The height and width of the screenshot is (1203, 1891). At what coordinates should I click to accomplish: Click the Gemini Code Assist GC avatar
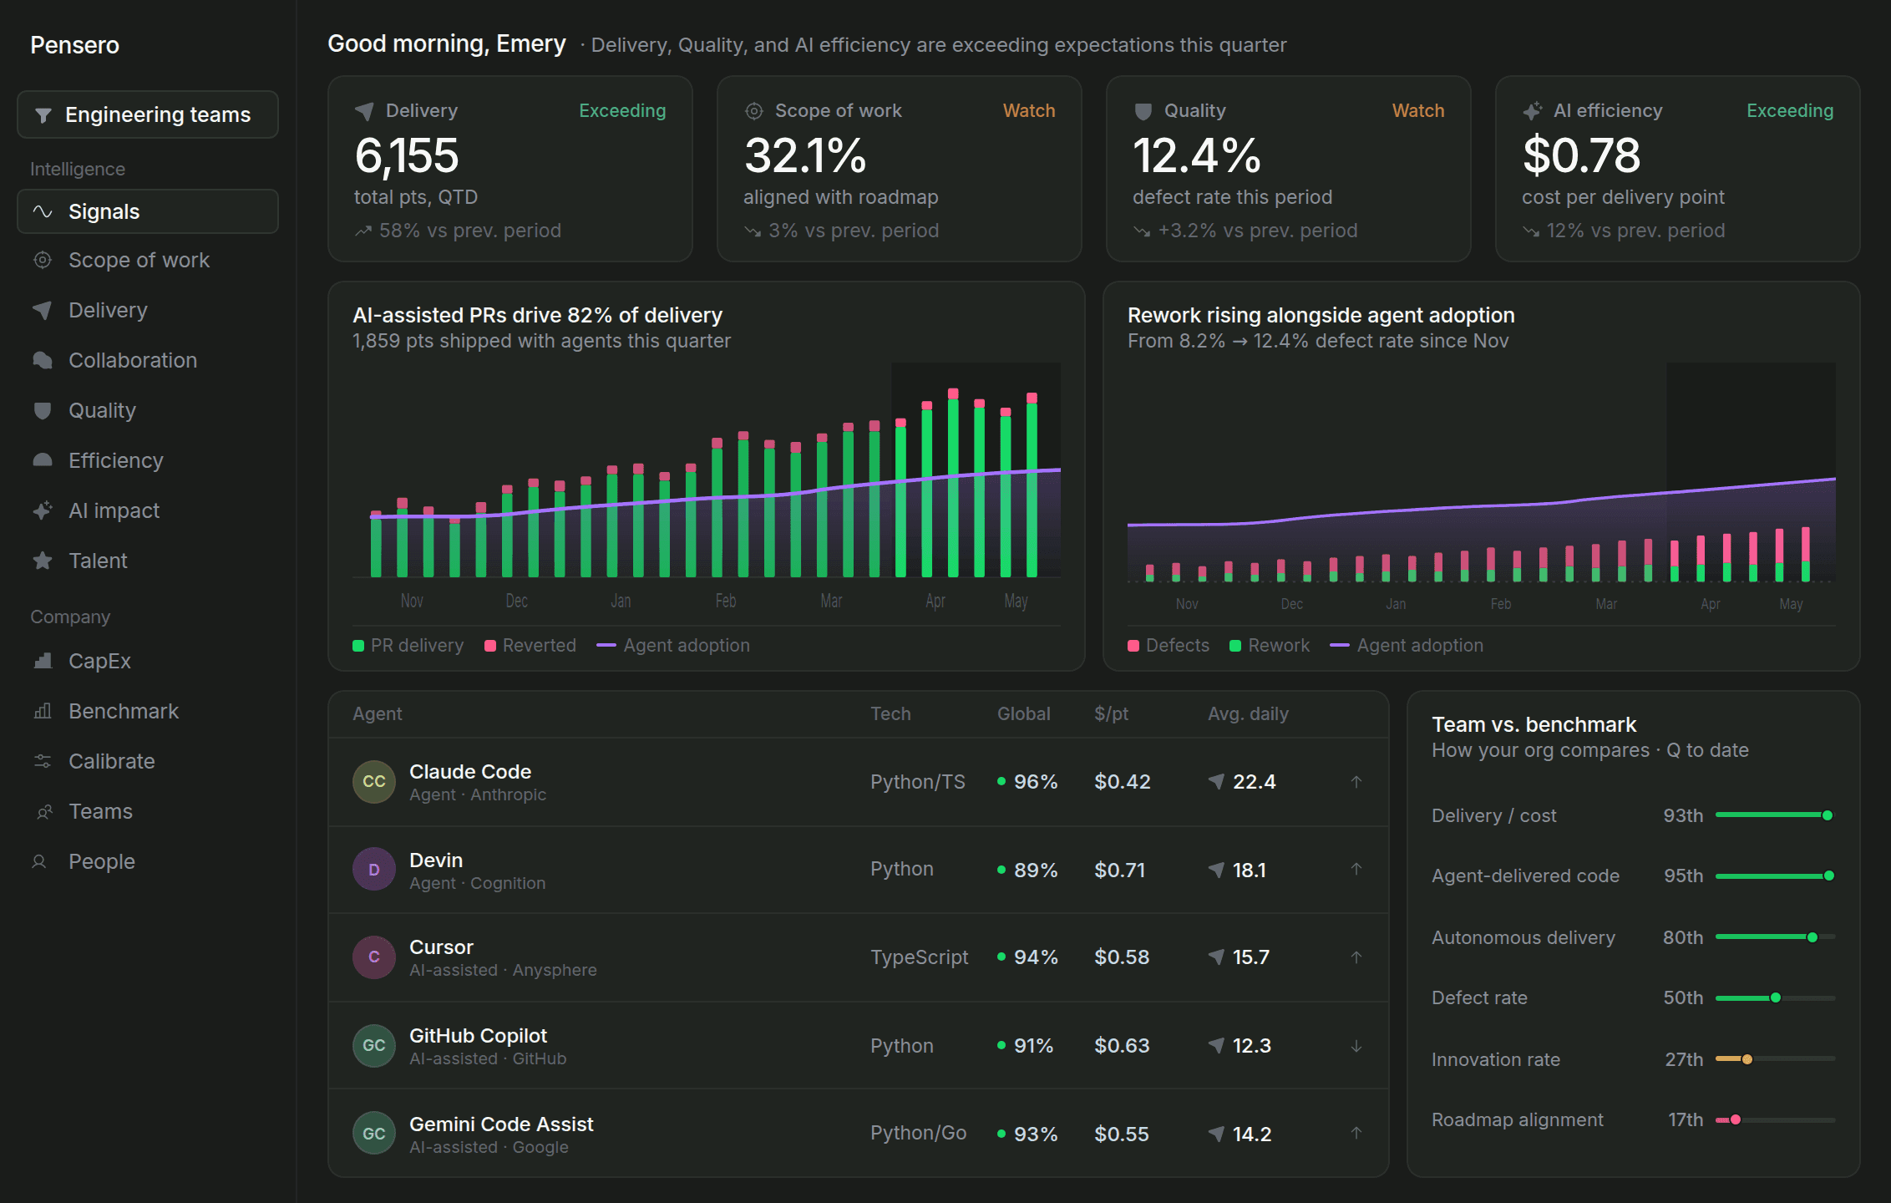pyautogui.click(x=373, y=1134)
